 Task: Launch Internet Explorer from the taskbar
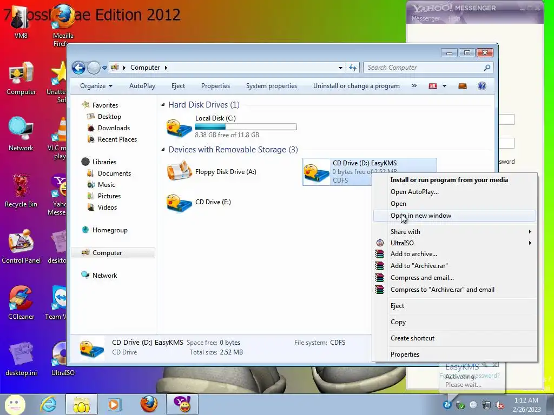[x=48, y=404]
